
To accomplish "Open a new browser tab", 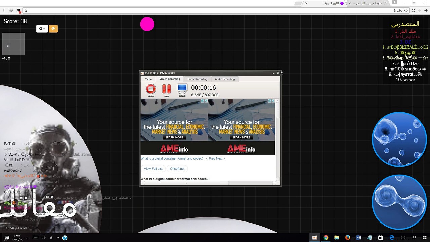I will tap(298, 3).
